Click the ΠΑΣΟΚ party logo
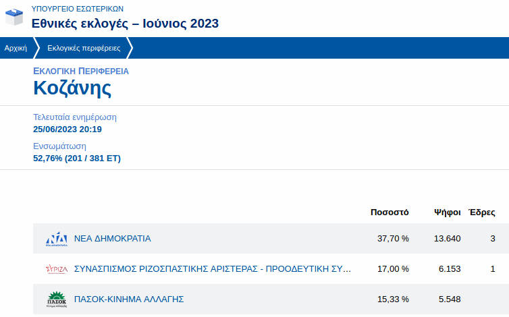Viewport: 509px width, 317px height. 57,299
